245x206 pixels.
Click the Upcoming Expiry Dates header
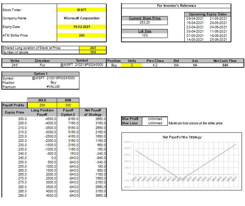click(208, 14)
